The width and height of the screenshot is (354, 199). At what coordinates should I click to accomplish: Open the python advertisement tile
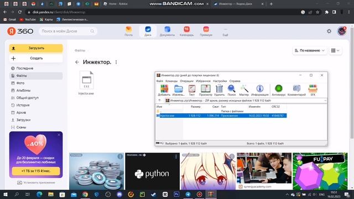(x=153, y=171)
